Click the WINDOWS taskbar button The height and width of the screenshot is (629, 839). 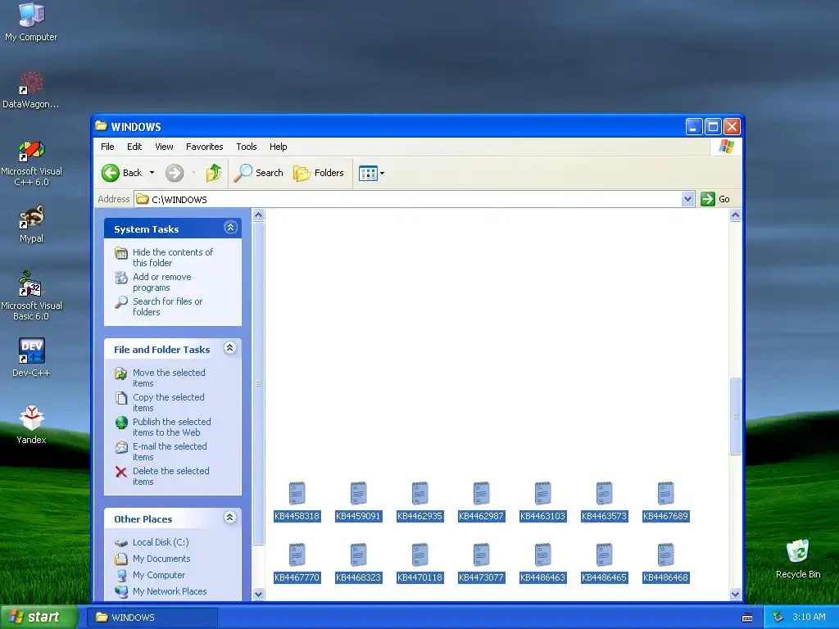[152, 618]
